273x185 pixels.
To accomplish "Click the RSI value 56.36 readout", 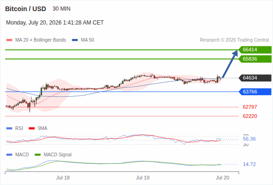I will tap(249, 139).
